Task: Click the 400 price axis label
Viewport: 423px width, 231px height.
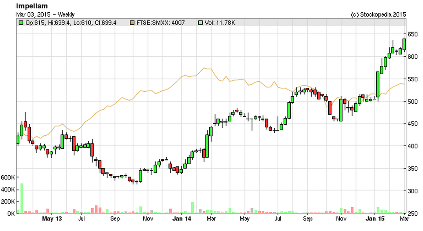Action: click(x=413, y=146)
